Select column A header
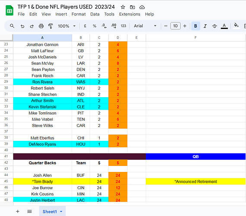Viewport: 246px width, 216px height. (x=42, y=38)
